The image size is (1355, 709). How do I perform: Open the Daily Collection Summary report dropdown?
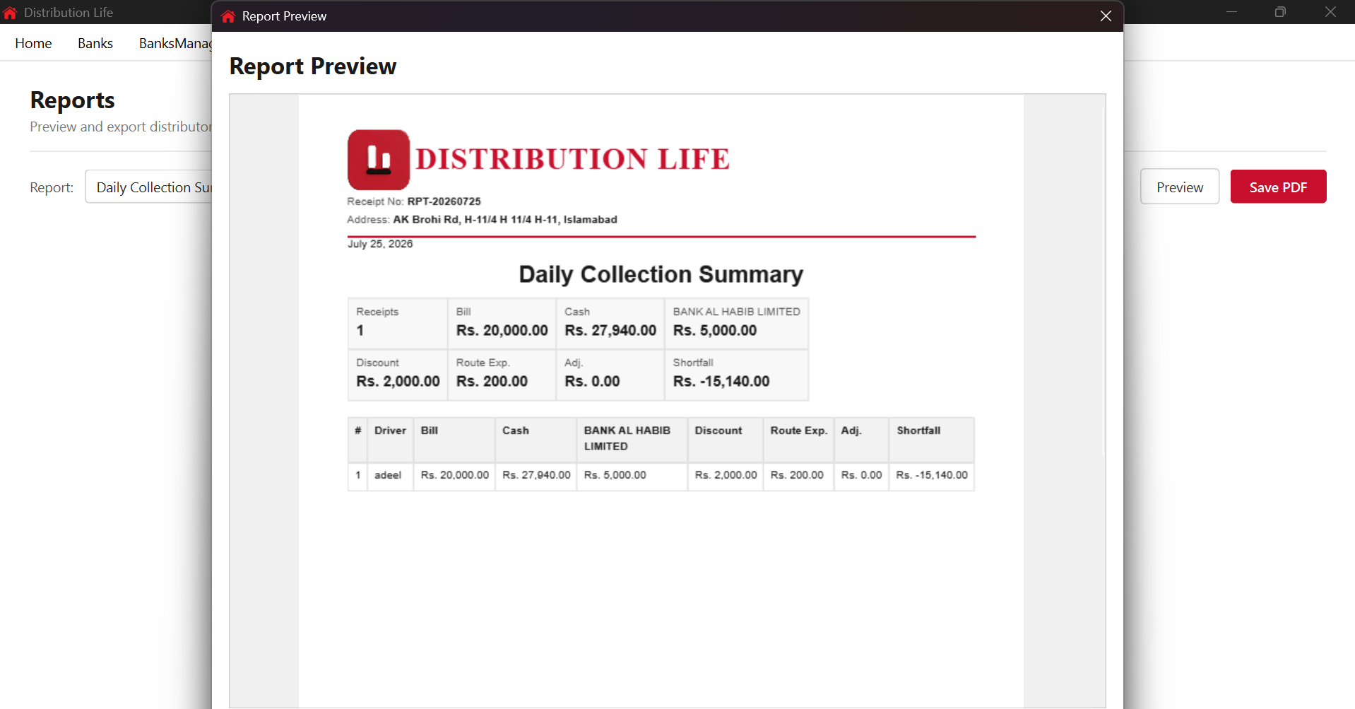tap(148, 187)
